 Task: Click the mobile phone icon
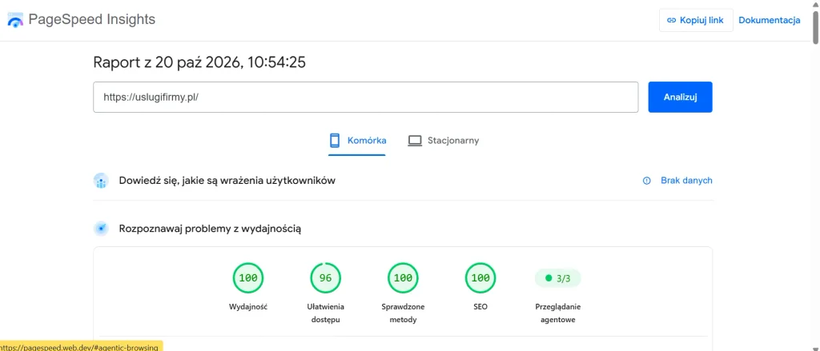coord(335,141)
